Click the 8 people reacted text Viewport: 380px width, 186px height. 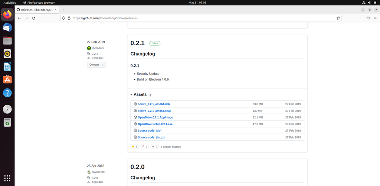click(x=171, y=147)
